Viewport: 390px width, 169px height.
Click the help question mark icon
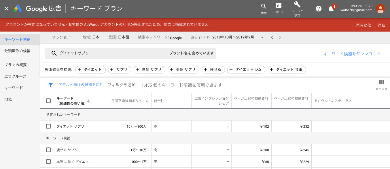(x=319, y=9)
